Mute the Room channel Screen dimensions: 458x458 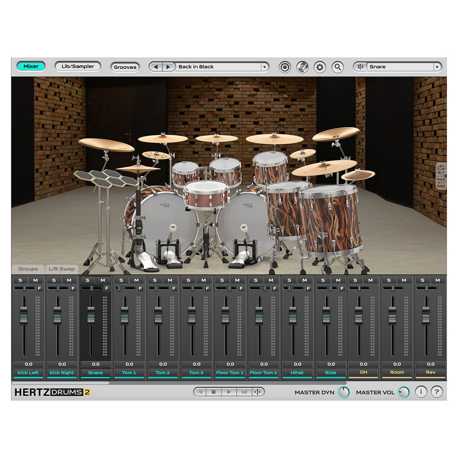pos(404,280)
